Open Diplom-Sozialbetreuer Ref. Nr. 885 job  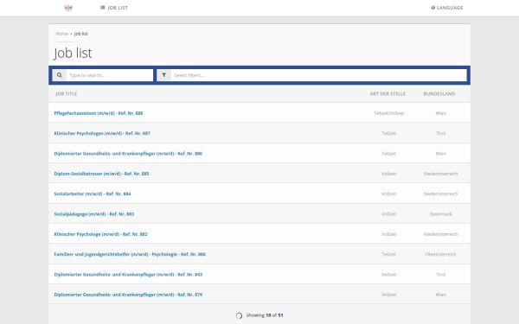coord(101,174)
